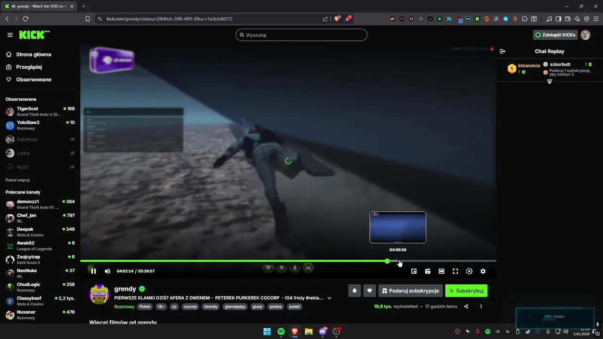Click Podaruj subskrypcje button
603x339 pixels.
410,291
